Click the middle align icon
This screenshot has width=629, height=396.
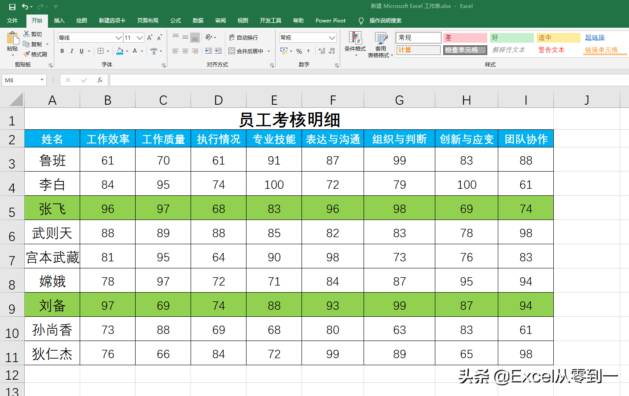point(185,37)
